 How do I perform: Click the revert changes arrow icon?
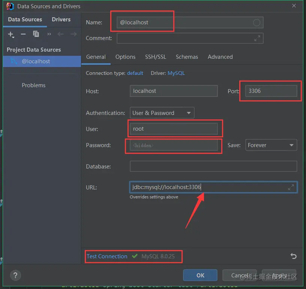[293, 256]
